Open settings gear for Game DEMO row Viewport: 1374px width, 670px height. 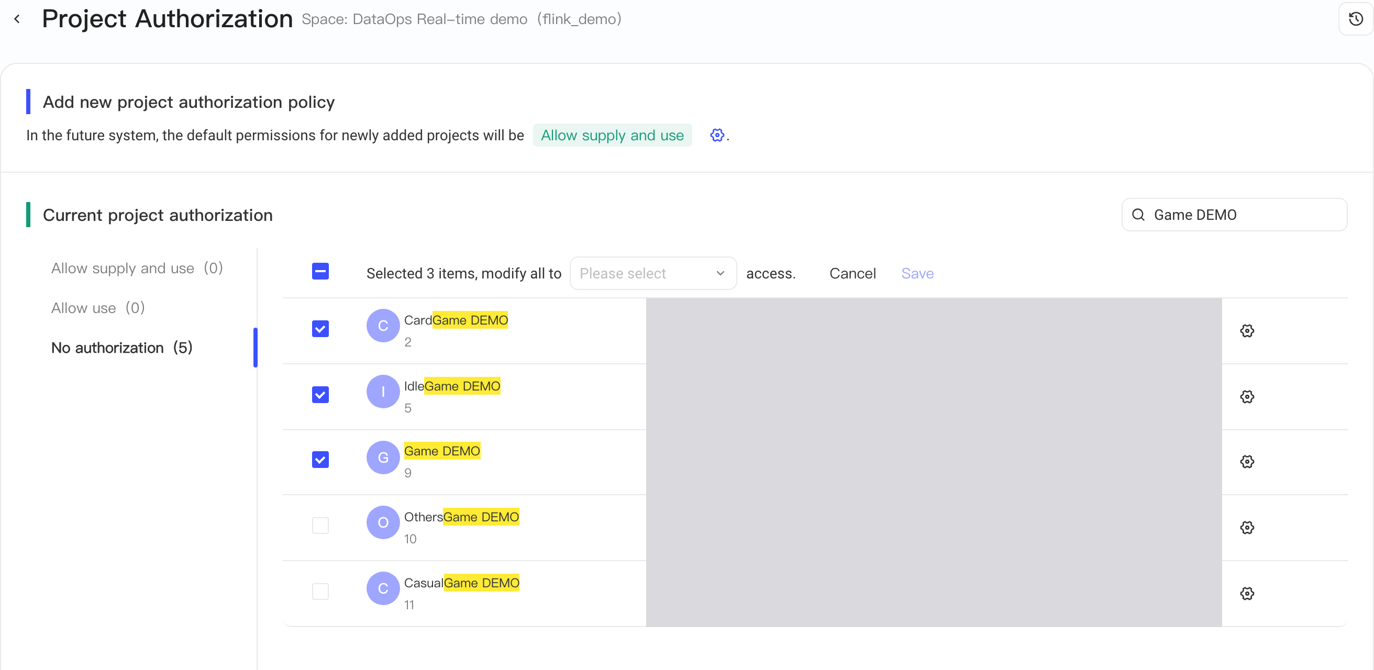click(1247, 462)
